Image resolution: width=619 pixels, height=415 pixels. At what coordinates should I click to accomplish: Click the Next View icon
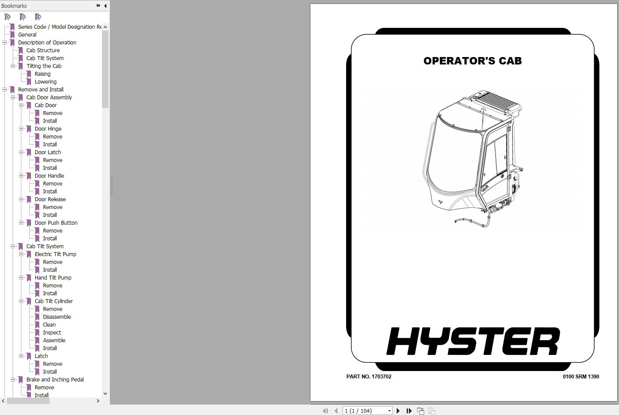point(432,411)
